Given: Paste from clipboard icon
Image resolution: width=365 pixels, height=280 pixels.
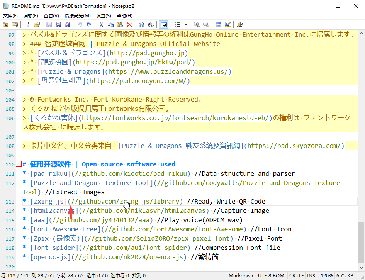Looking at the screenshot, I should [120, 25].
